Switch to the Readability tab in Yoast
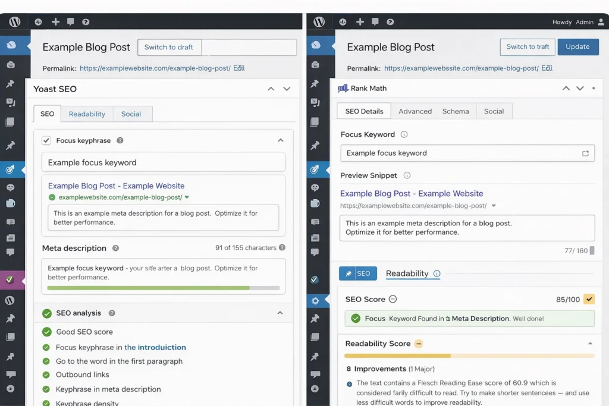609x406 pixels. [x=87, y=114]
